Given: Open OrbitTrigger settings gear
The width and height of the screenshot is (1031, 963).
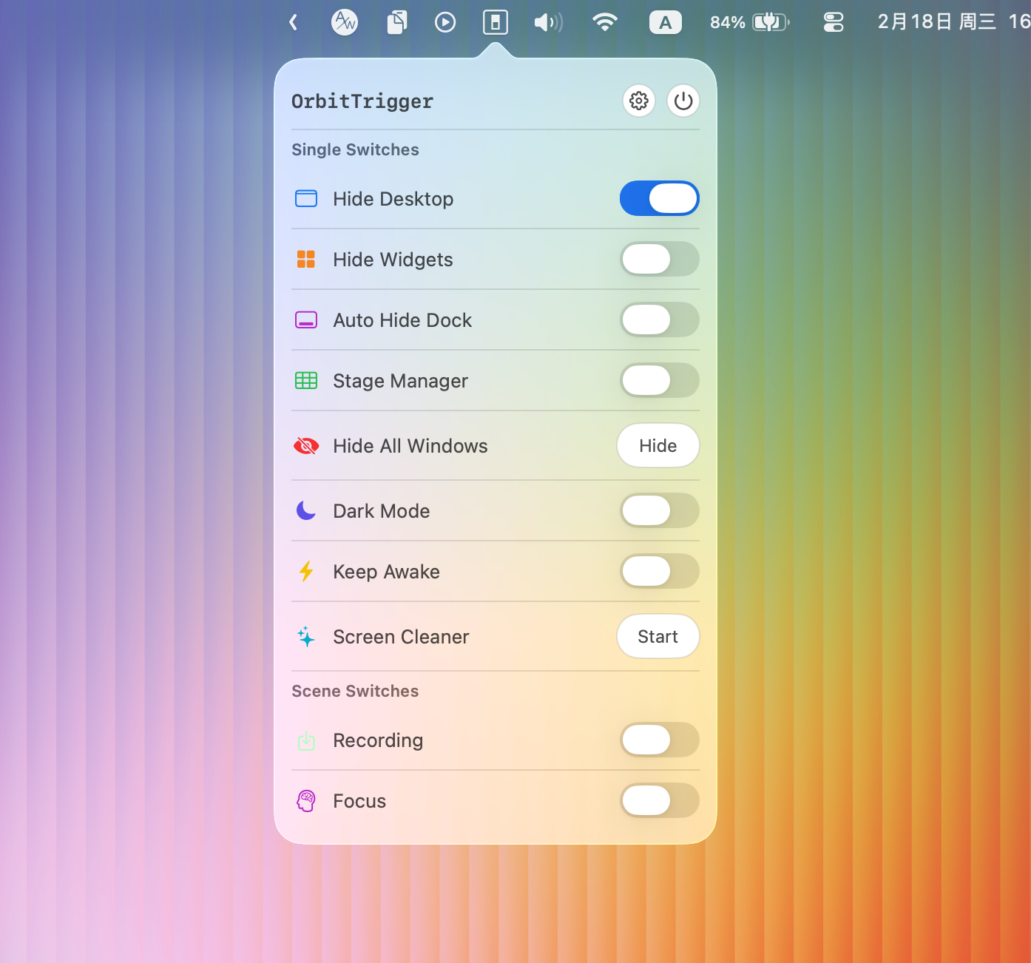Looking at the screenshot, I should [x=639, y=101].
